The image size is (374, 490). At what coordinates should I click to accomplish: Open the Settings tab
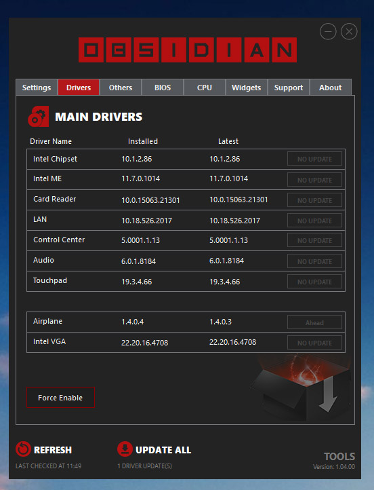coord(37,88)
